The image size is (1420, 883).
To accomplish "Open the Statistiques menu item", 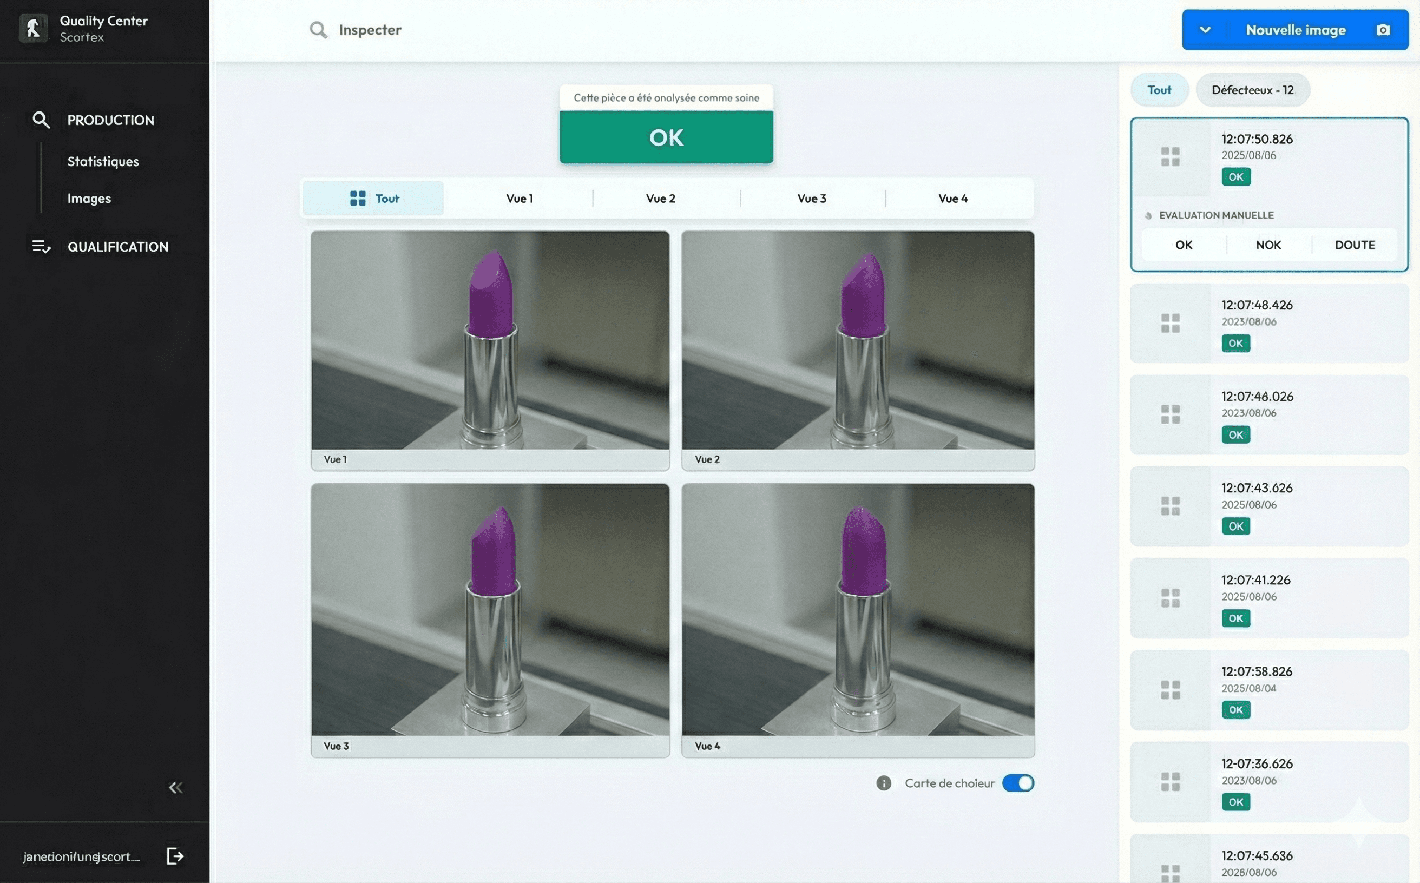I will coord(103,161).
